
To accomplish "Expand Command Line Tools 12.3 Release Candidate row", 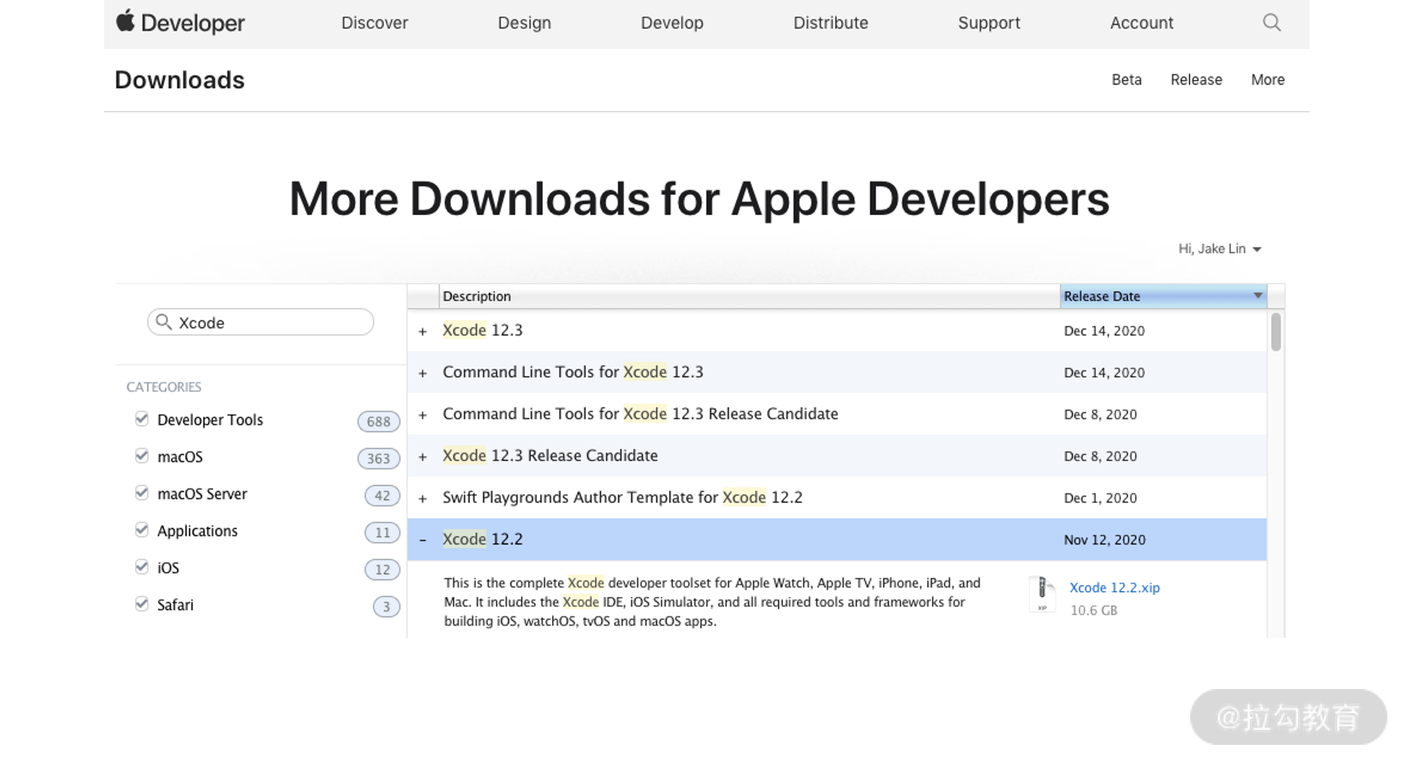I will pos(423,415).
